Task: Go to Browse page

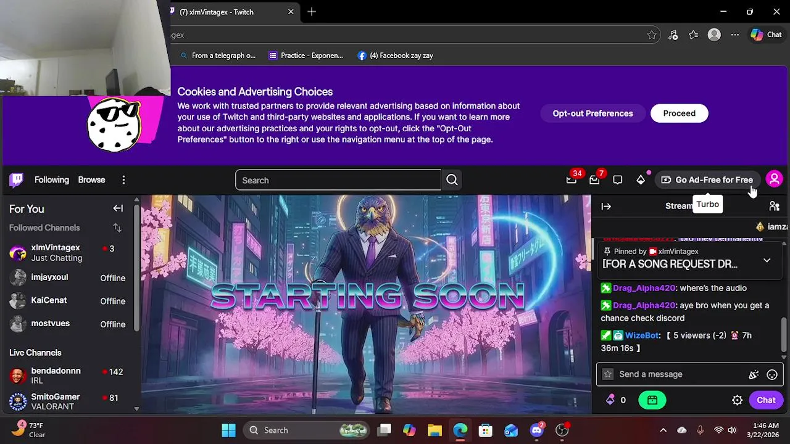Action: [91, 180]
